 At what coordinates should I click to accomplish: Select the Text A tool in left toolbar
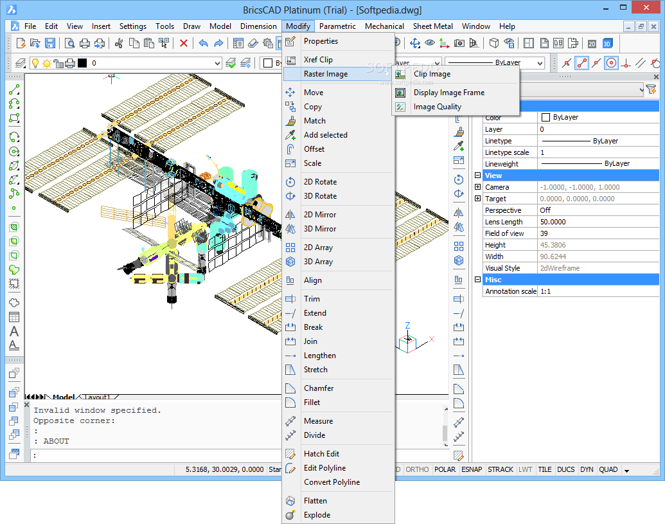14,331
